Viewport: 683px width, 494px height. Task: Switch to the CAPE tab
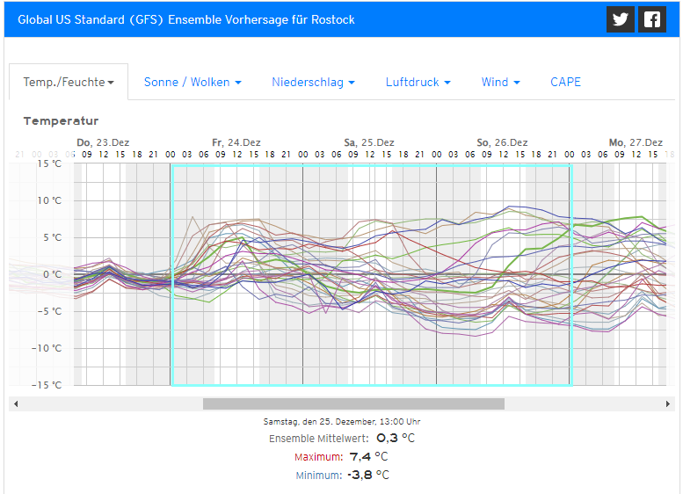click(x=565, y=82)
